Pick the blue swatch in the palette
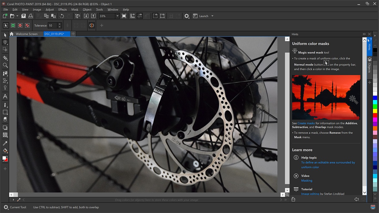The width and height of the screenshot is (379, 213). pyautogui.click(x=375, y=98)
